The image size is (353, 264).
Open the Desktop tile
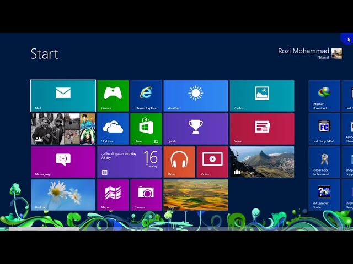[63, 195]
